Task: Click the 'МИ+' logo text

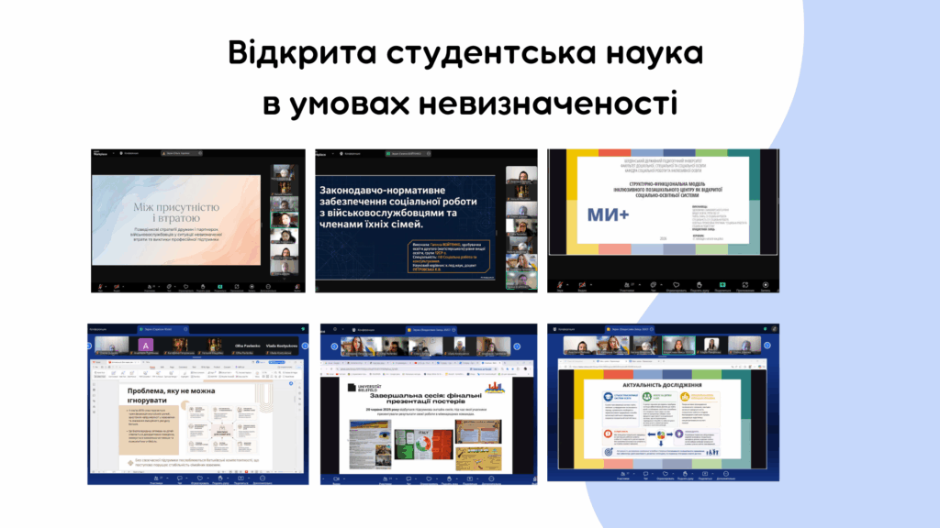Action: [x=608, y=214]
